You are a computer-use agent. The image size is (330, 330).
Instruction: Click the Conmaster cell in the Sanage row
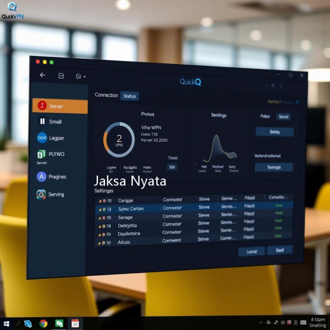click(172, 216)
